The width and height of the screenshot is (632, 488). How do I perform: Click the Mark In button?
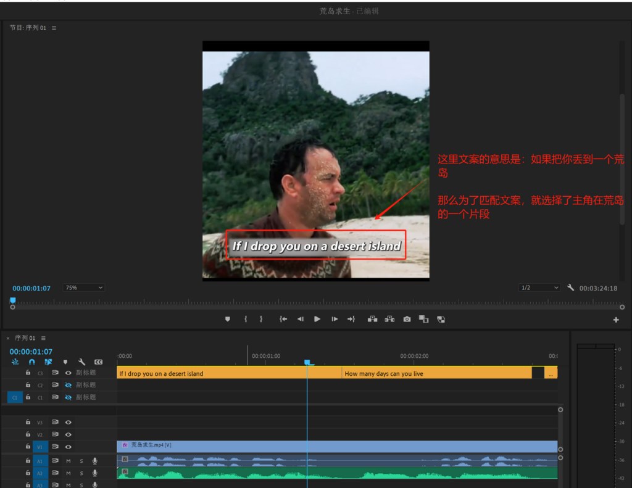(x=246, y=319)
